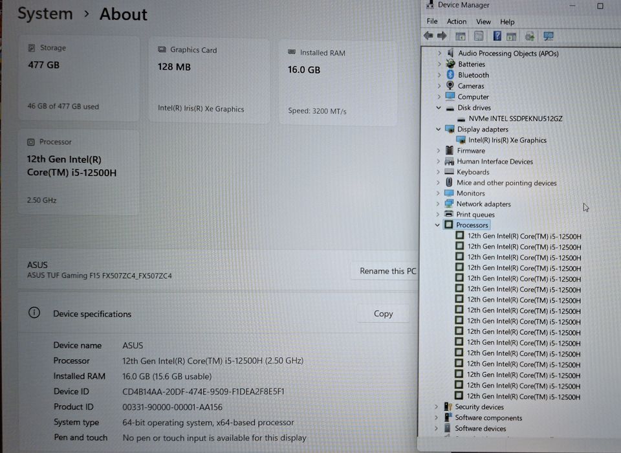
Task: Click the Firmware category chip icon
Action: click(449, 150)
